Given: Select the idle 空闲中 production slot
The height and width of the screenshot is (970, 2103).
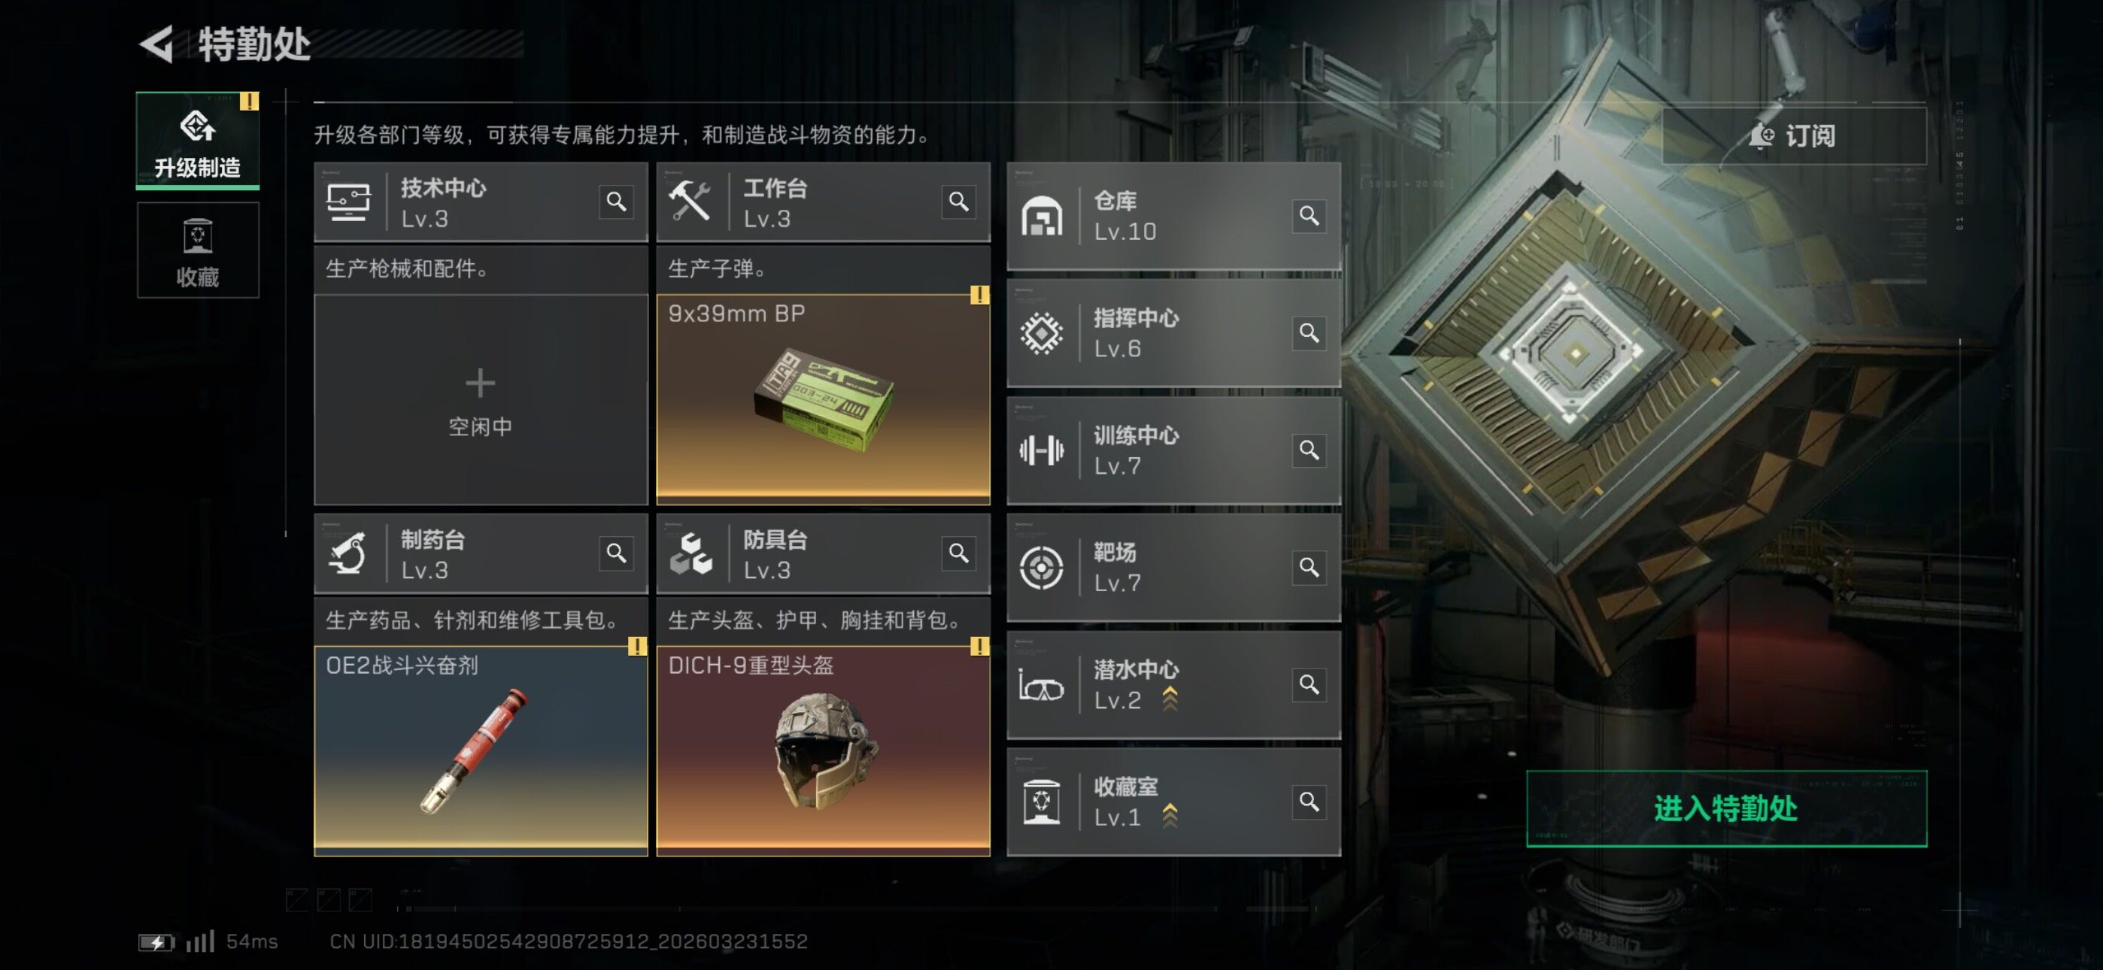Looking at the screenshot, I should [480, 400].
